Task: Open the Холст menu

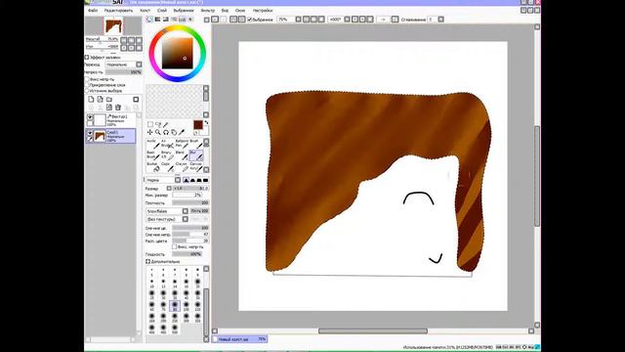Action: (146, 11)
